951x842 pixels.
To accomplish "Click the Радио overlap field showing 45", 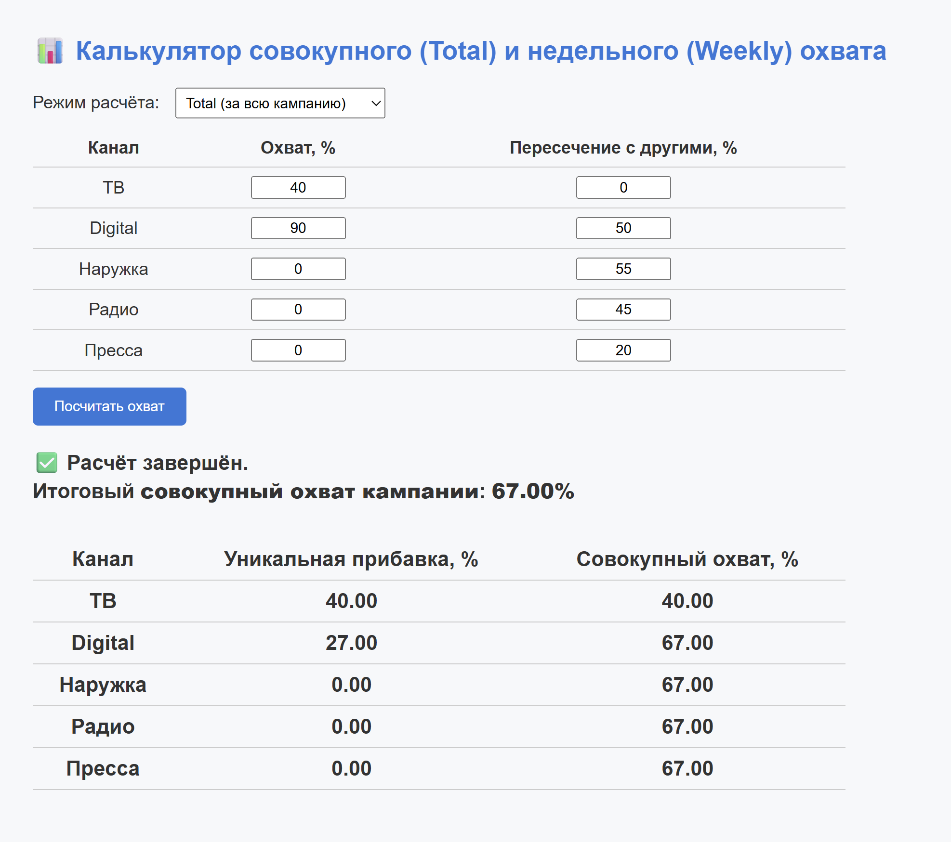I will pos(623,309).
